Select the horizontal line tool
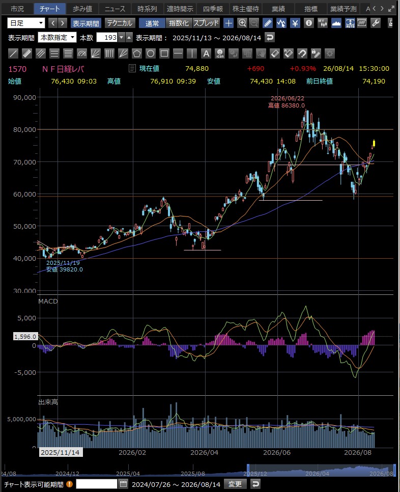This screenshot has width=400, height=492. 178,53
